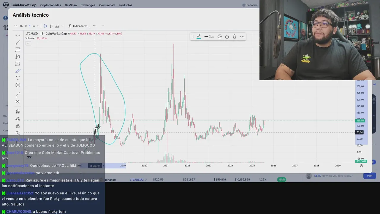Redo the chart action

click(102, 26)
